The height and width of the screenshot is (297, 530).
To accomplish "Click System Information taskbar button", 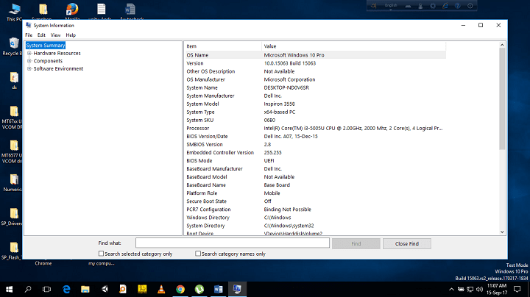I will click(237, 289).
